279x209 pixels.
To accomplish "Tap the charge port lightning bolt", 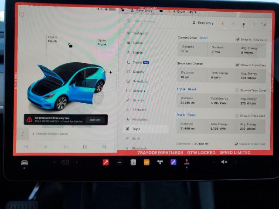I will point(110,73).
